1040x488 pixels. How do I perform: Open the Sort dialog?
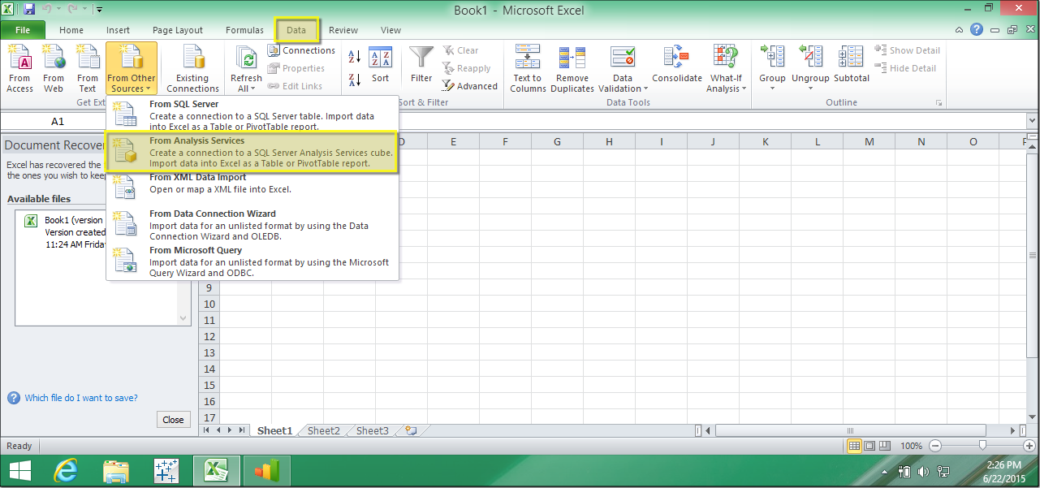[381, 65]
